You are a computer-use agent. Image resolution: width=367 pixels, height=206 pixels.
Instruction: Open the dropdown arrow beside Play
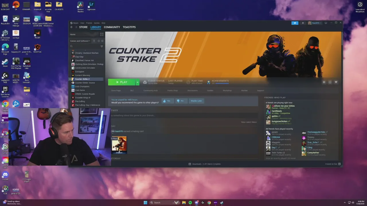(137, 82)
